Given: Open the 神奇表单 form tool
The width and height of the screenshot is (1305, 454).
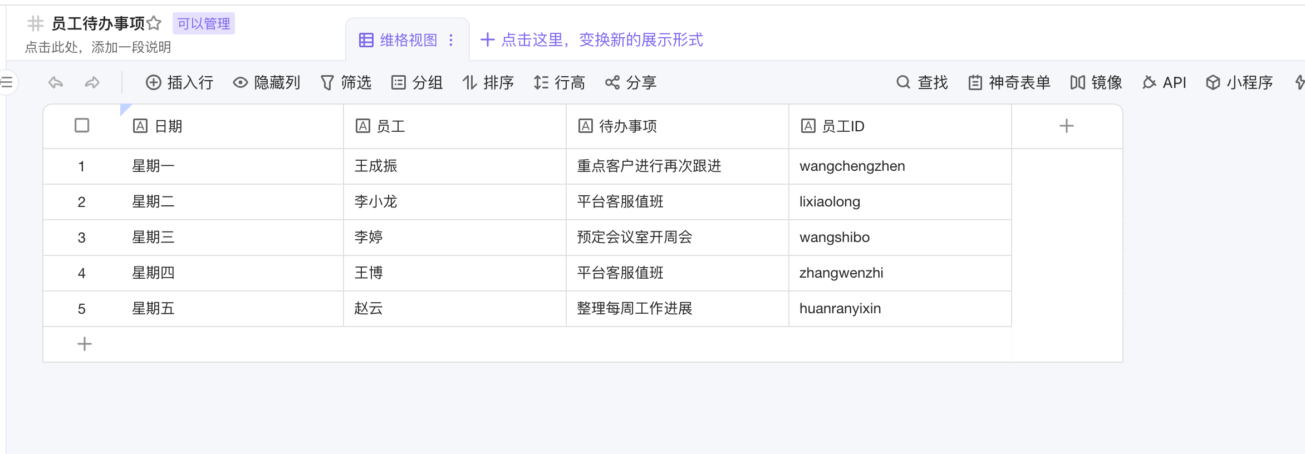Looking at the screenshot, I should click(x=1009, y=83).
